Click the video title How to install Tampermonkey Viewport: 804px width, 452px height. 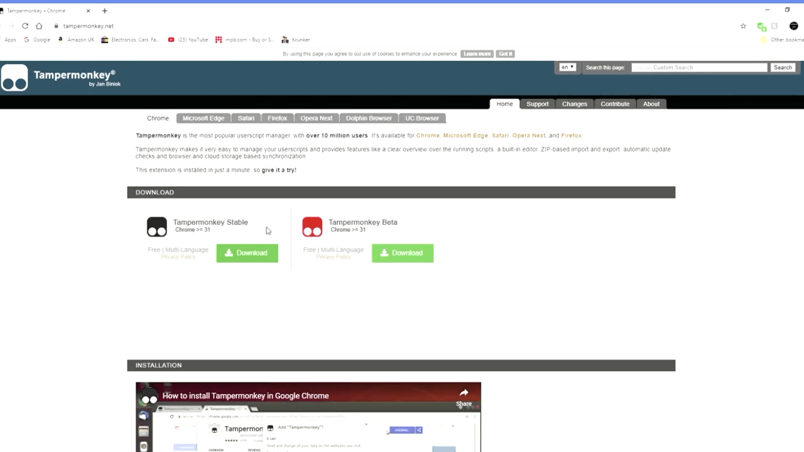click(246, 395)
